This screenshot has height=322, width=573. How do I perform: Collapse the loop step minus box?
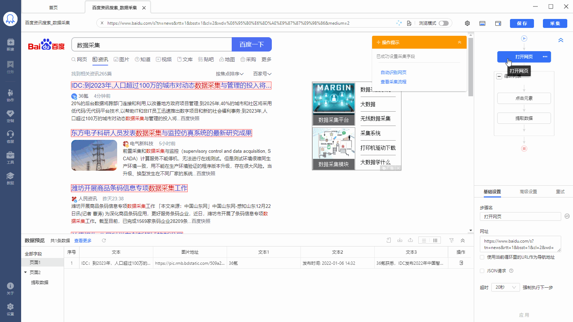[499, 76]
